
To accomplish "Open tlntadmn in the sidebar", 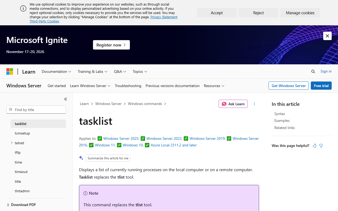I will tap(38, 191).
